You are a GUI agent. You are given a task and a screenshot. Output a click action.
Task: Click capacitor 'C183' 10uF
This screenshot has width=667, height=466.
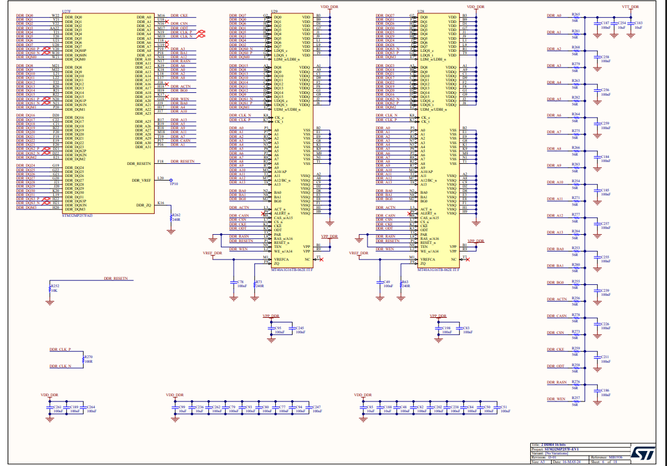(631, 24)
